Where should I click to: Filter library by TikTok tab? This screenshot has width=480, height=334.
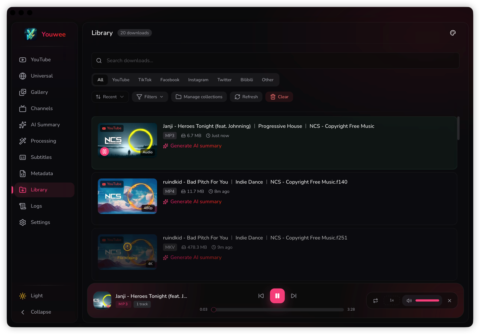[145, 80]
